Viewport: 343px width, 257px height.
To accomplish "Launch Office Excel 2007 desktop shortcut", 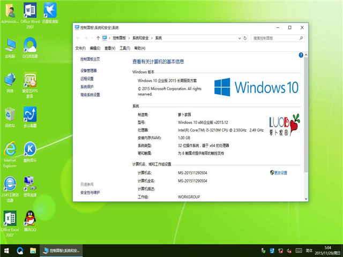I will click(10, 224).
